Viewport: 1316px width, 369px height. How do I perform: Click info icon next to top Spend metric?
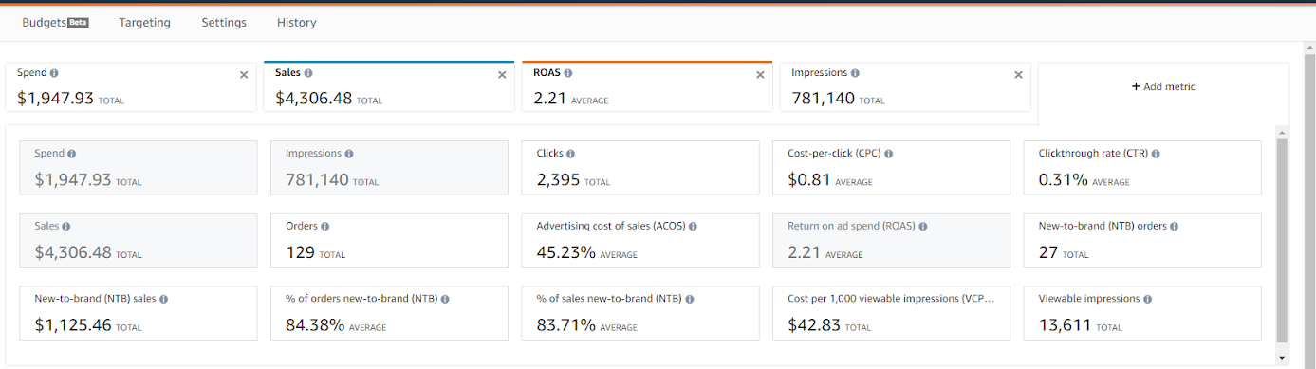[54, 73]
